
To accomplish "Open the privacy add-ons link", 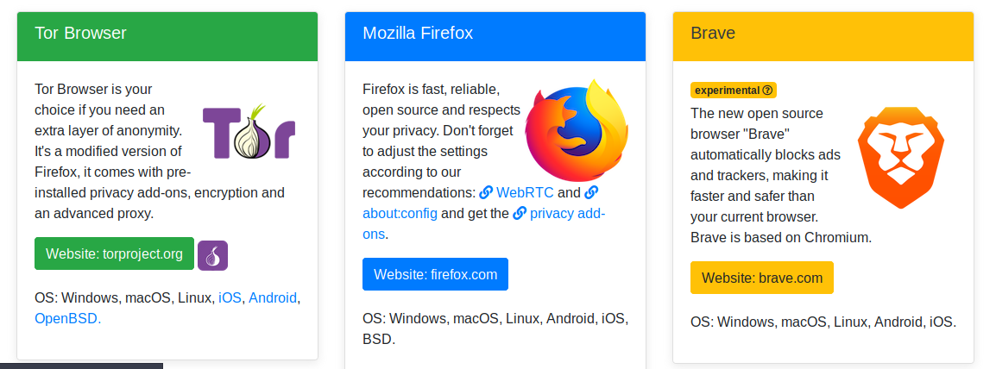I will (x=568, y=213).
